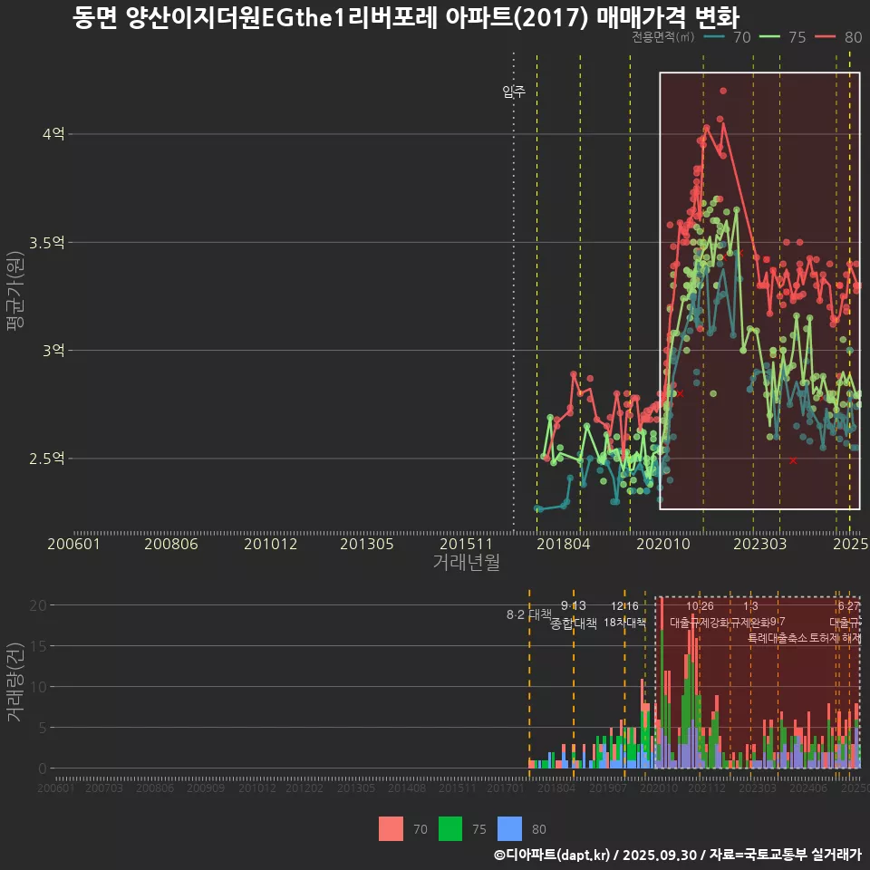870x870 pixels.
Task: Click the red 80 line marker in price legend
Action: [826, 37]
